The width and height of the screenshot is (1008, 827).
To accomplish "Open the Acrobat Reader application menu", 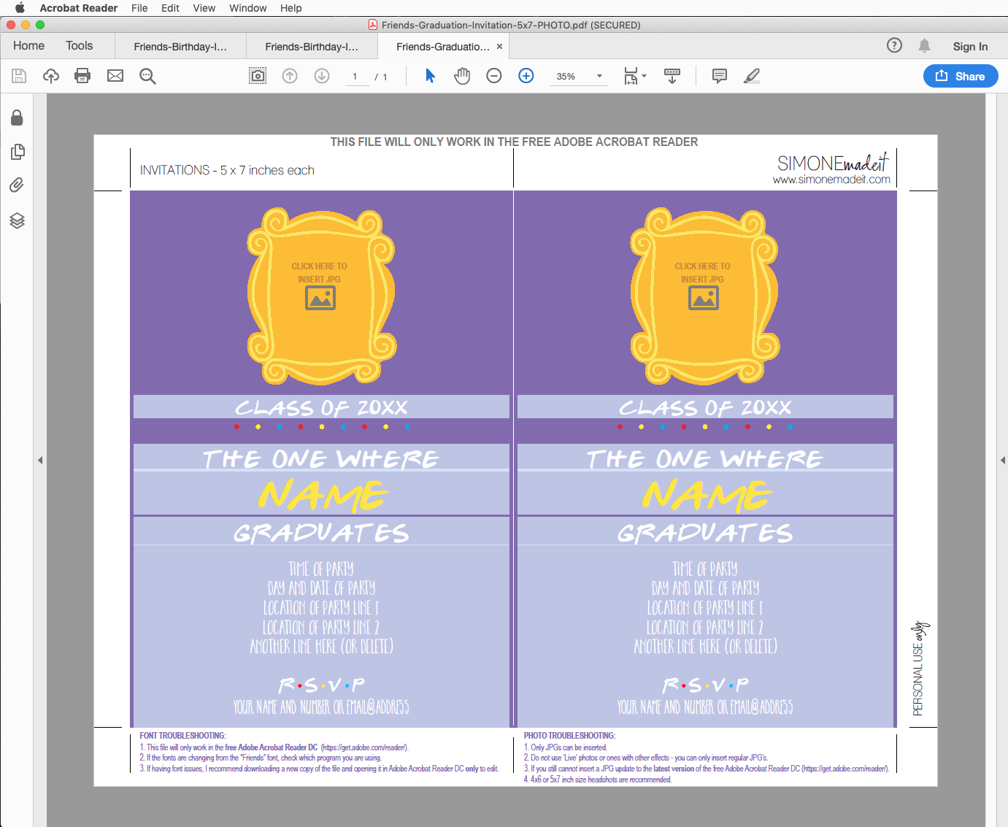I will pos(79,8).
